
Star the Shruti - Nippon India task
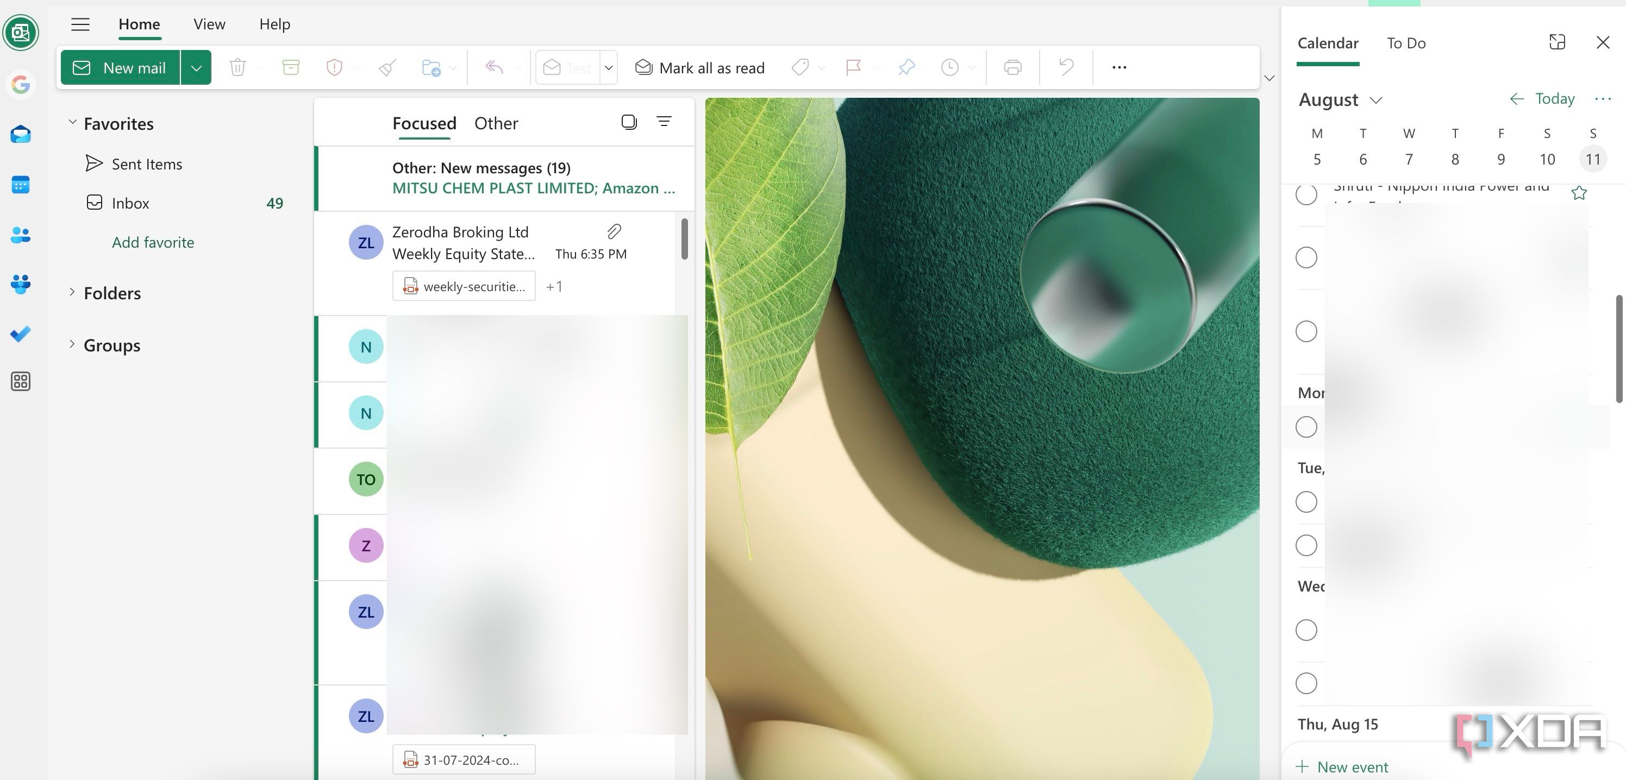click(x=1579, y=192)
